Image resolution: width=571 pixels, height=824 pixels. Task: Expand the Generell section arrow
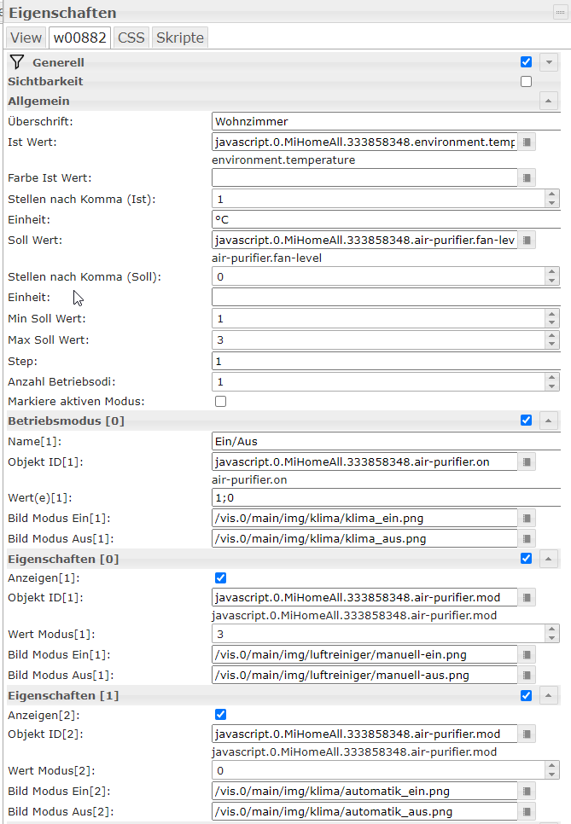(x=549, y=62)
